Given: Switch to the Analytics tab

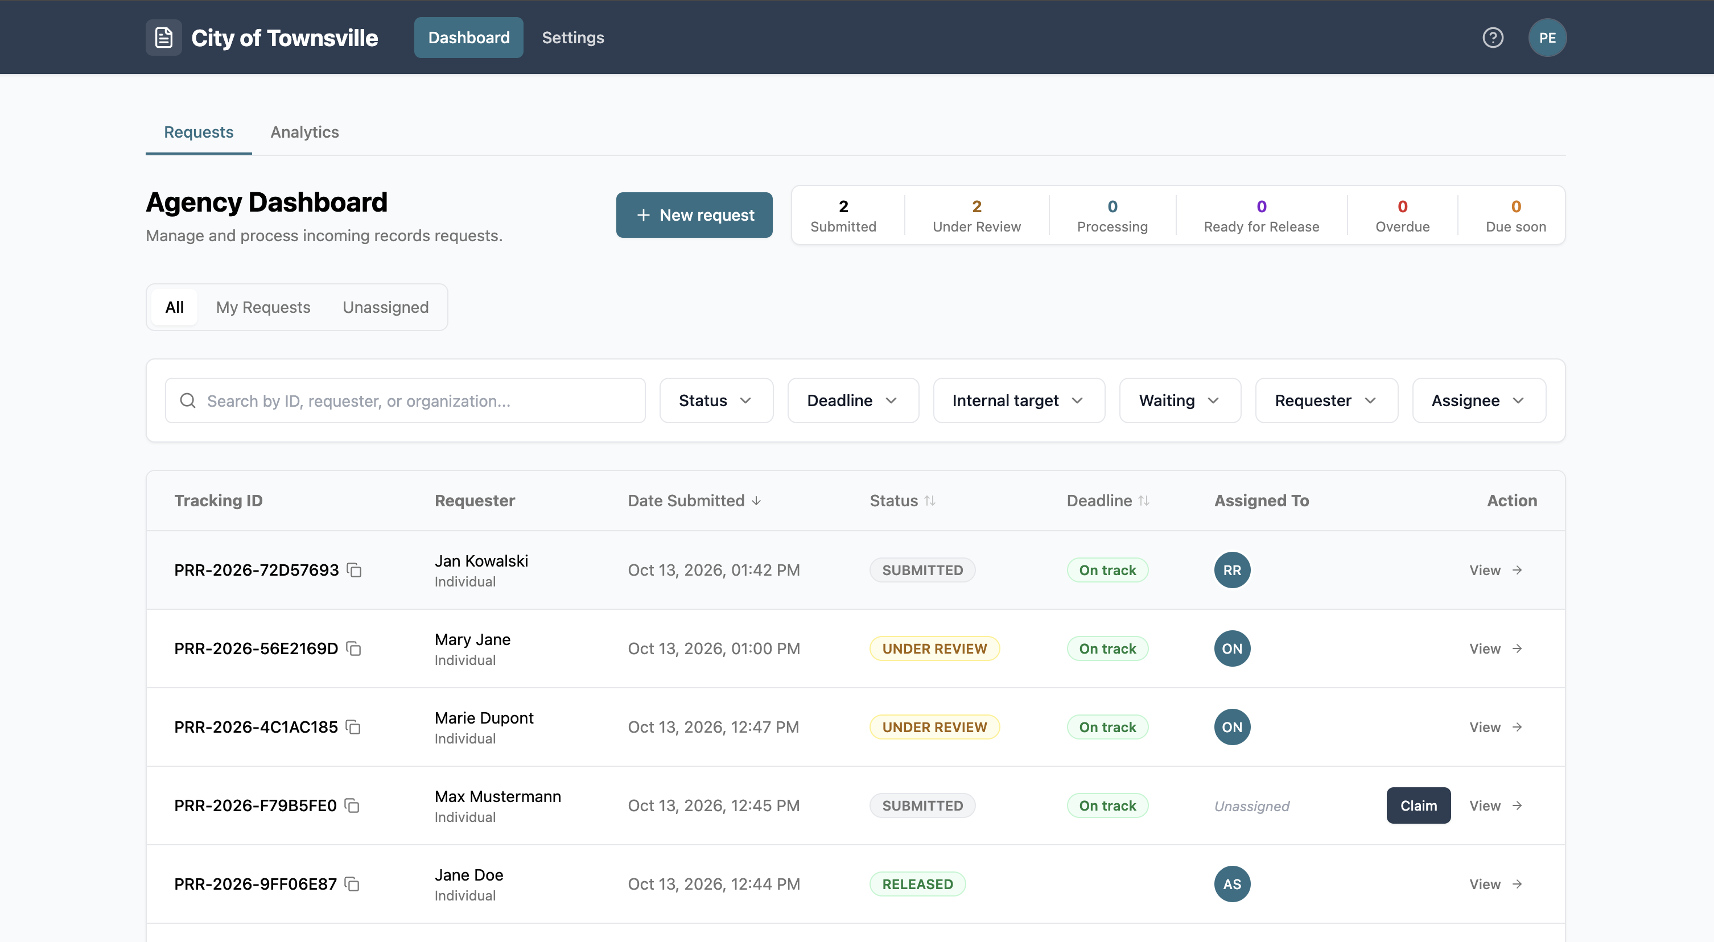Looking at the screenshot, I should tap(305, 132).
